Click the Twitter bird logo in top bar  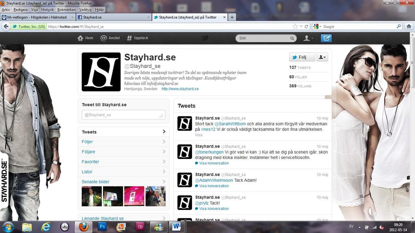pyautogui.click(x=205, y=38)
